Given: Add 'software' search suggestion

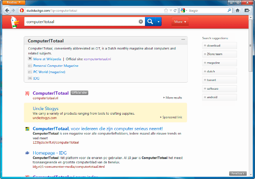Looking at the screenshot, I should pyautogui.click(x=220, y=89).
